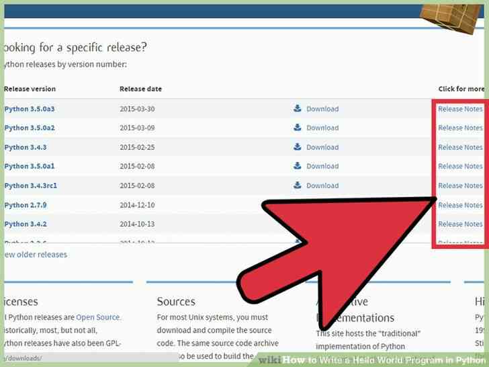Image resolution: width=489 pixels, height=367 pixels.
Task: Select the Python 3.5.0a2 release link
Action: click(30, 128)
